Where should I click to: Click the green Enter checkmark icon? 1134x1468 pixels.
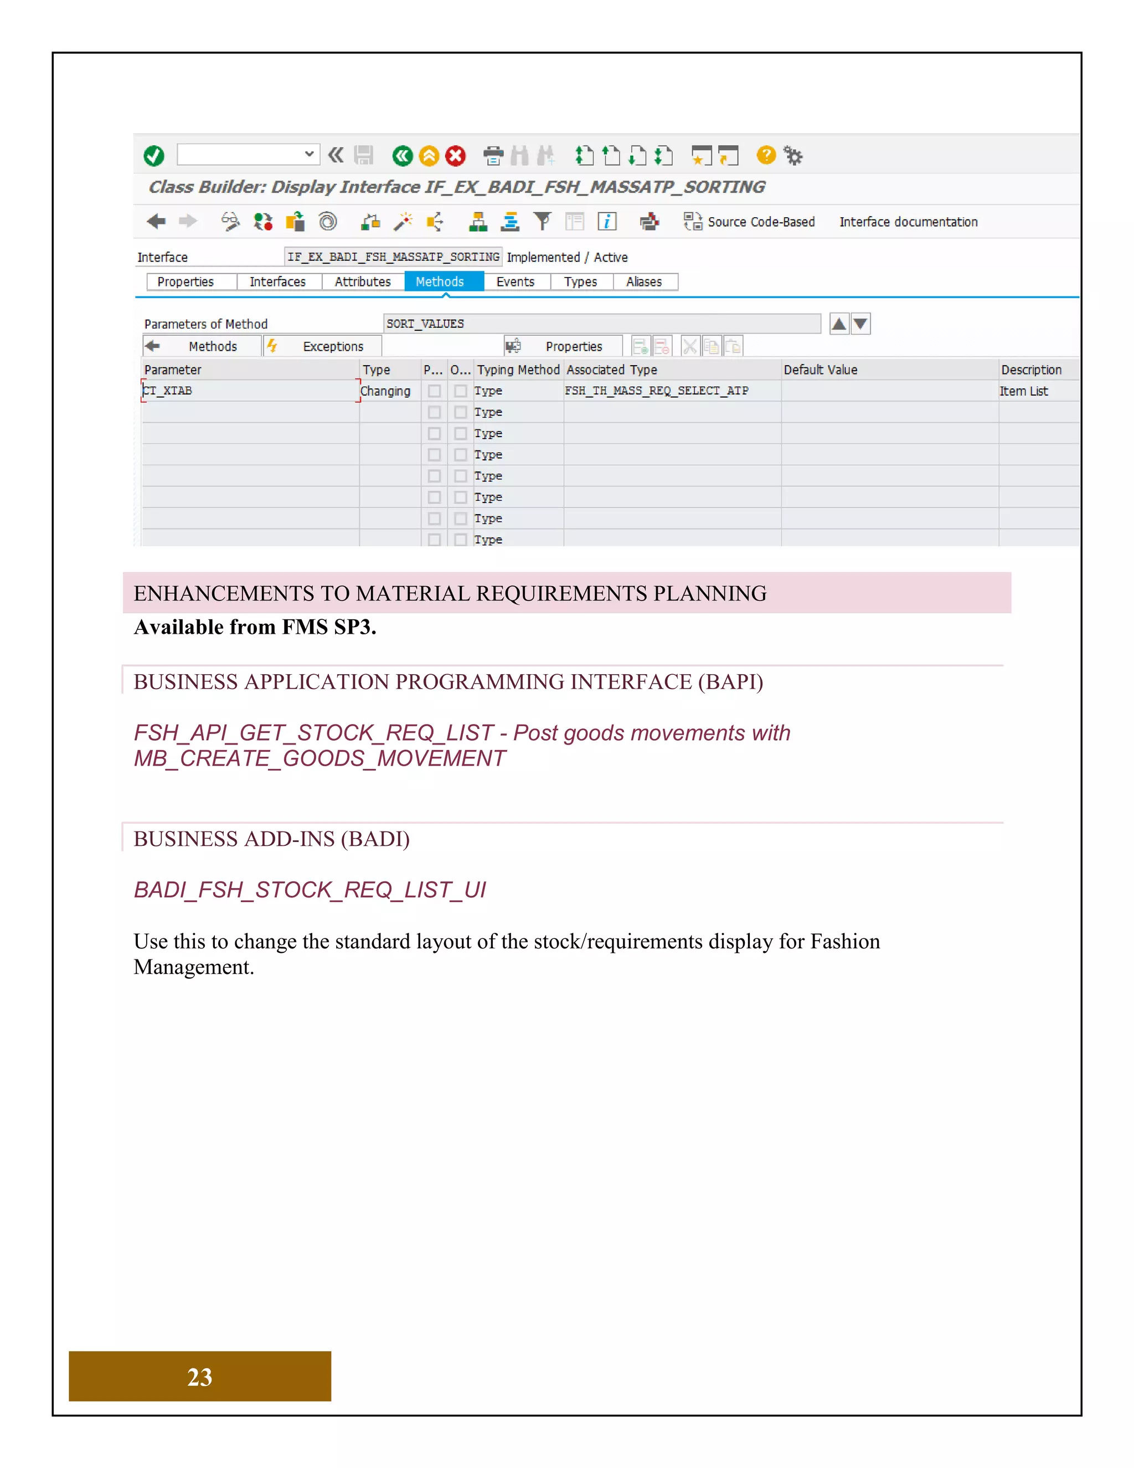click(154, 156)
